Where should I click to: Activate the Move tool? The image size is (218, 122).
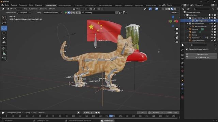tap(4, 28)
